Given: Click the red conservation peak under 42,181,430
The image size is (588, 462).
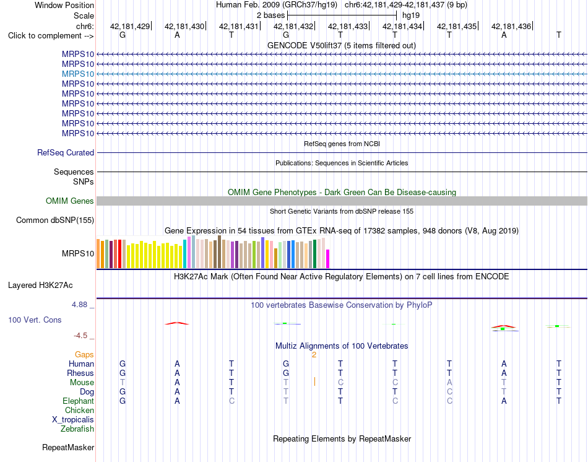Looking at the screenshot, I should [x=177, y=323].
